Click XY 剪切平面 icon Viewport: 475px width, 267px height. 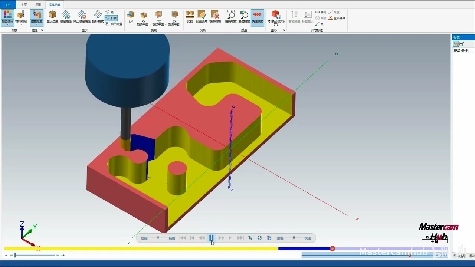(x=143, y=15)
